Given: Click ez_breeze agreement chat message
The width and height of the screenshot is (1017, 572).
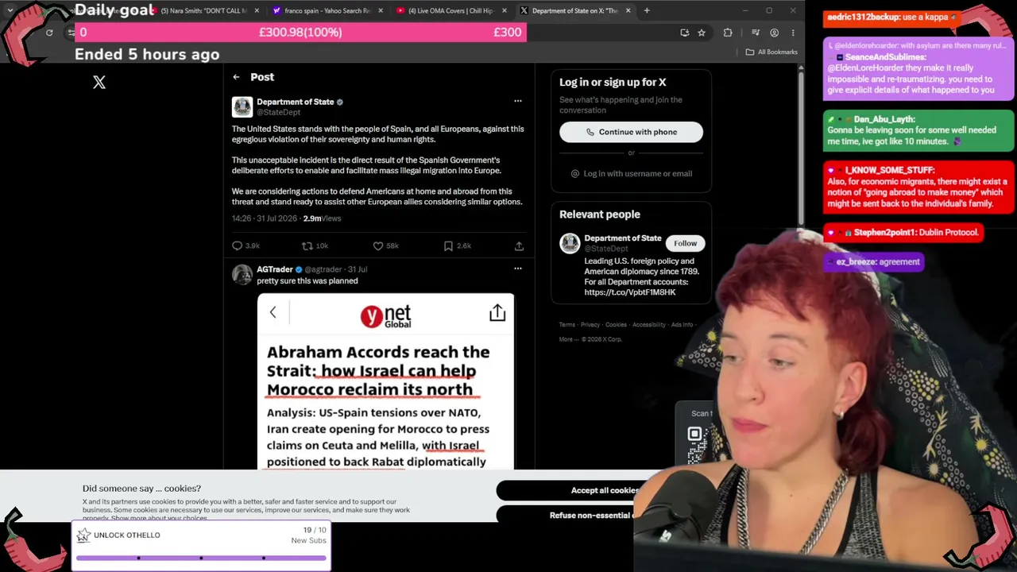Looking at the screenshot, I should click(873, 262).
